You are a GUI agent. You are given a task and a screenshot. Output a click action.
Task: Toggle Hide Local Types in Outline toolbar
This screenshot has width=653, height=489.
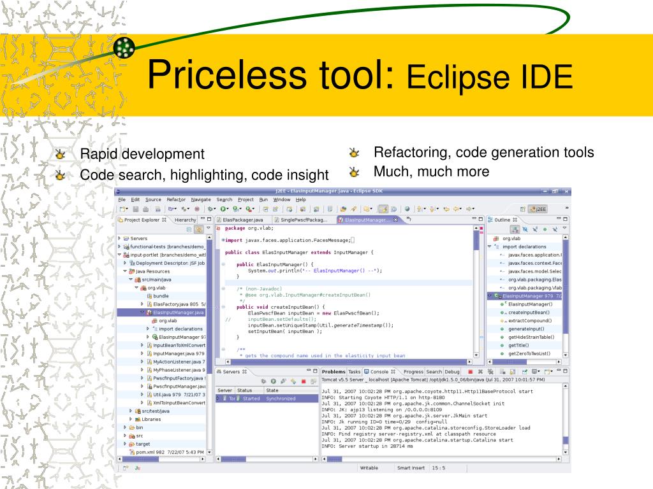tap(555, 229)
